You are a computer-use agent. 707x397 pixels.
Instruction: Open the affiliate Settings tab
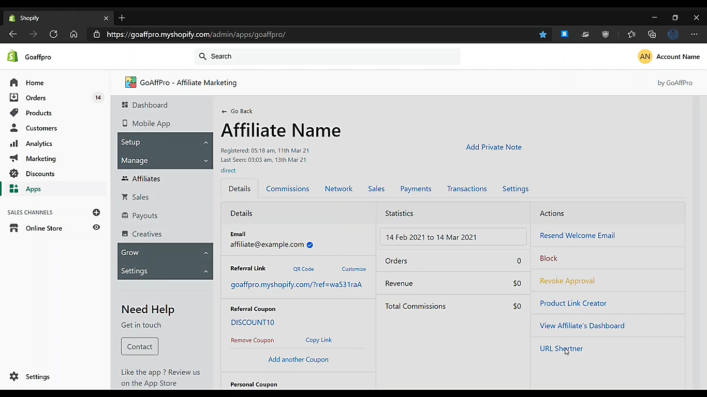coord(515,189)
